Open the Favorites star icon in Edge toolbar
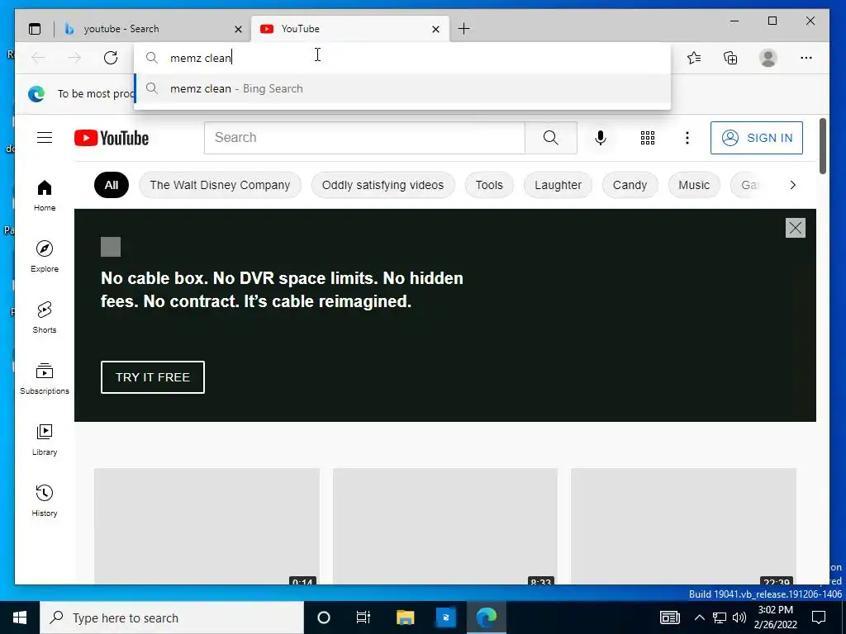 click(x=694, y=58)
